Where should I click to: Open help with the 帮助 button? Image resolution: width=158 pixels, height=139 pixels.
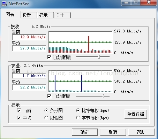[x=141, y=132]
